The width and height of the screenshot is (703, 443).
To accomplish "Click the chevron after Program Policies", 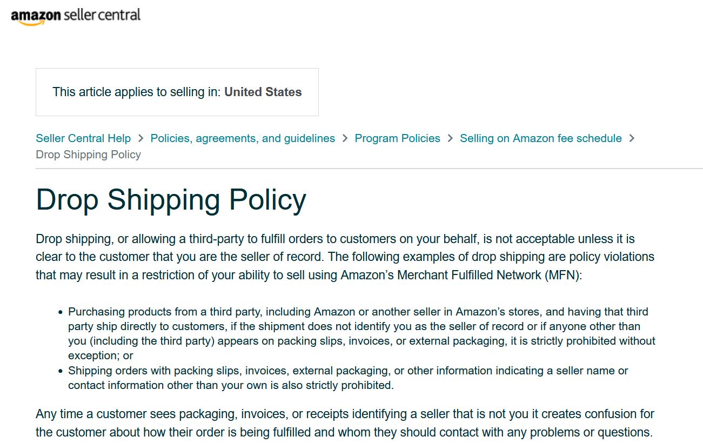I will [x=450, y=139].
